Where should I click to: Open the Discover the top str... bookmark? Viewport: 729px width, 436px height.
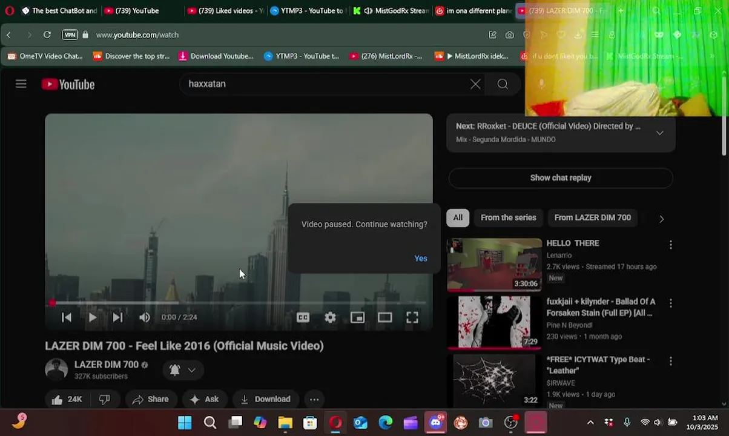point(131,56)
